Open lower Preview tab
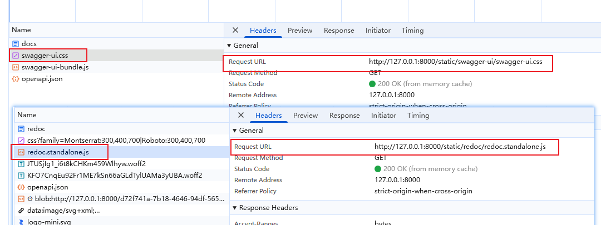Viewport: 601px width, 225px height. 306,115
